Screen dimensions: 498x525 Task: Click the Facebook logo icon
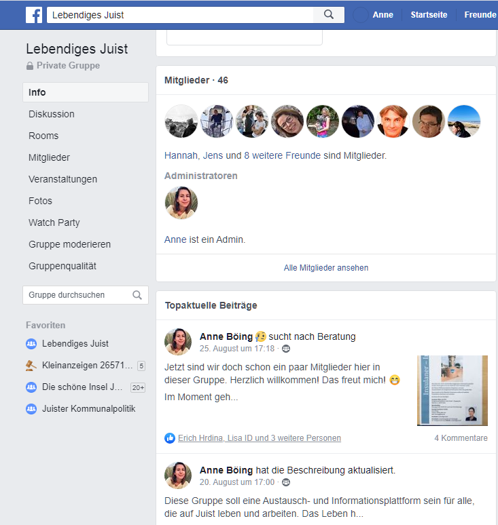pyautogui.click(x=34, y=15)
